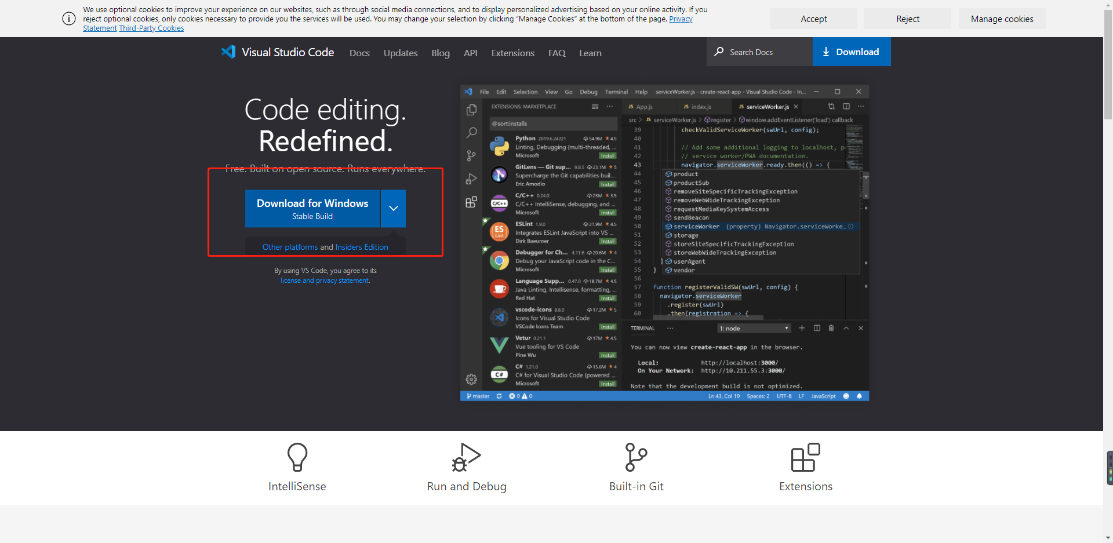
Task: Open the Docs menu item
Action: click(359, 53)
